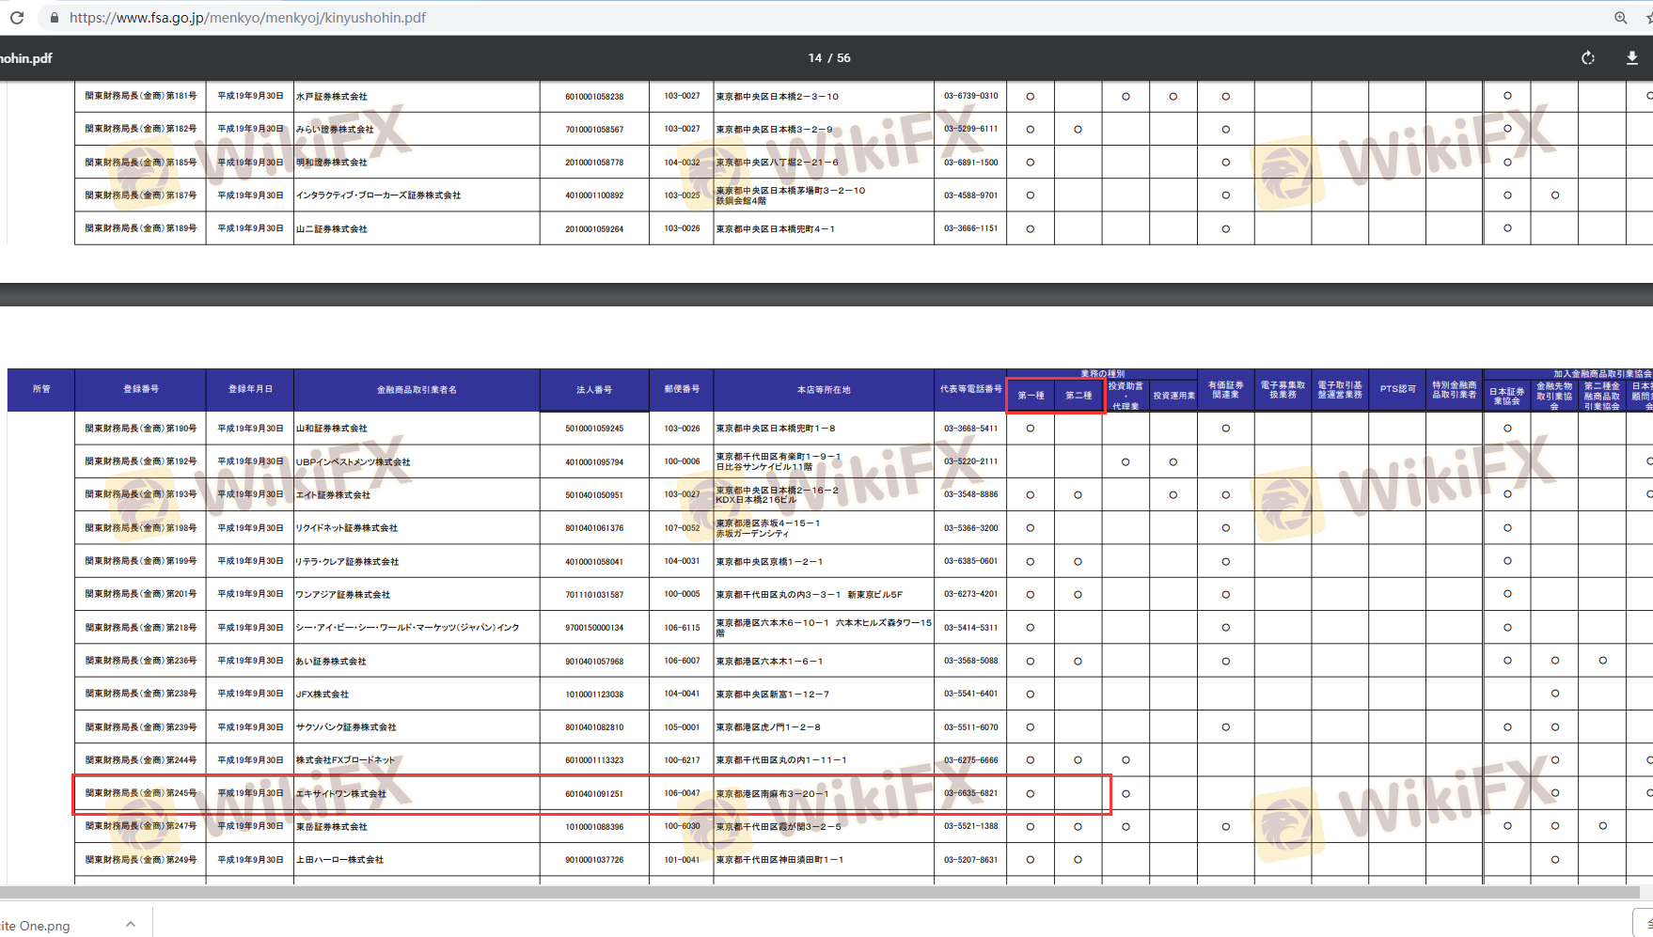Click the 第二種 column header
The width and height of the screenshot is (1653, 937).
coord(1078,396)
